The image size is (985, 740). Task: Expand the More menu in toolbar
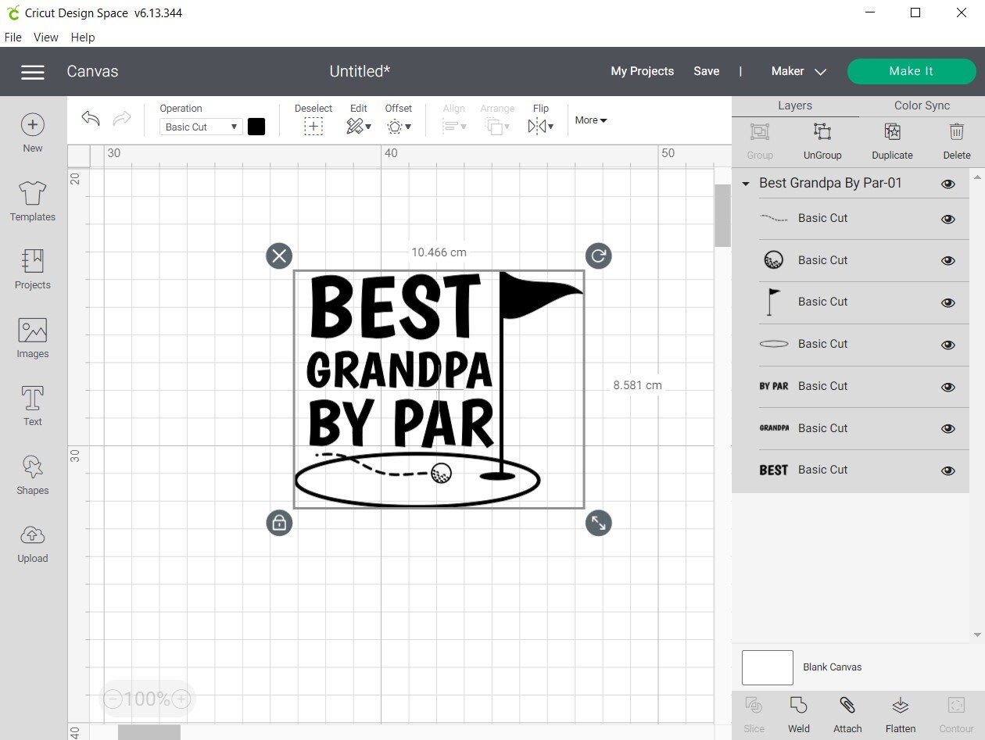click(590, 120)
